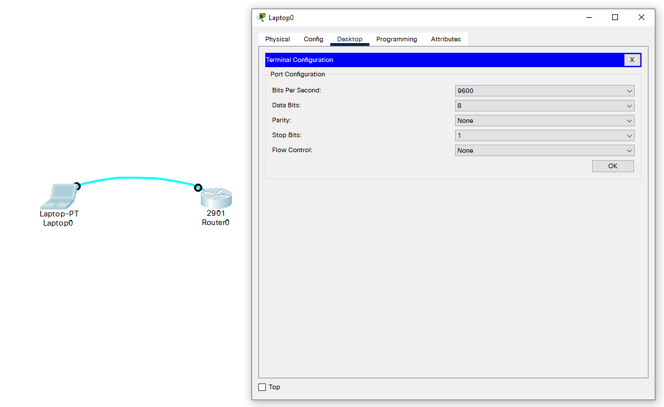
Task: Click the Data Bits label
Action: 287,105
